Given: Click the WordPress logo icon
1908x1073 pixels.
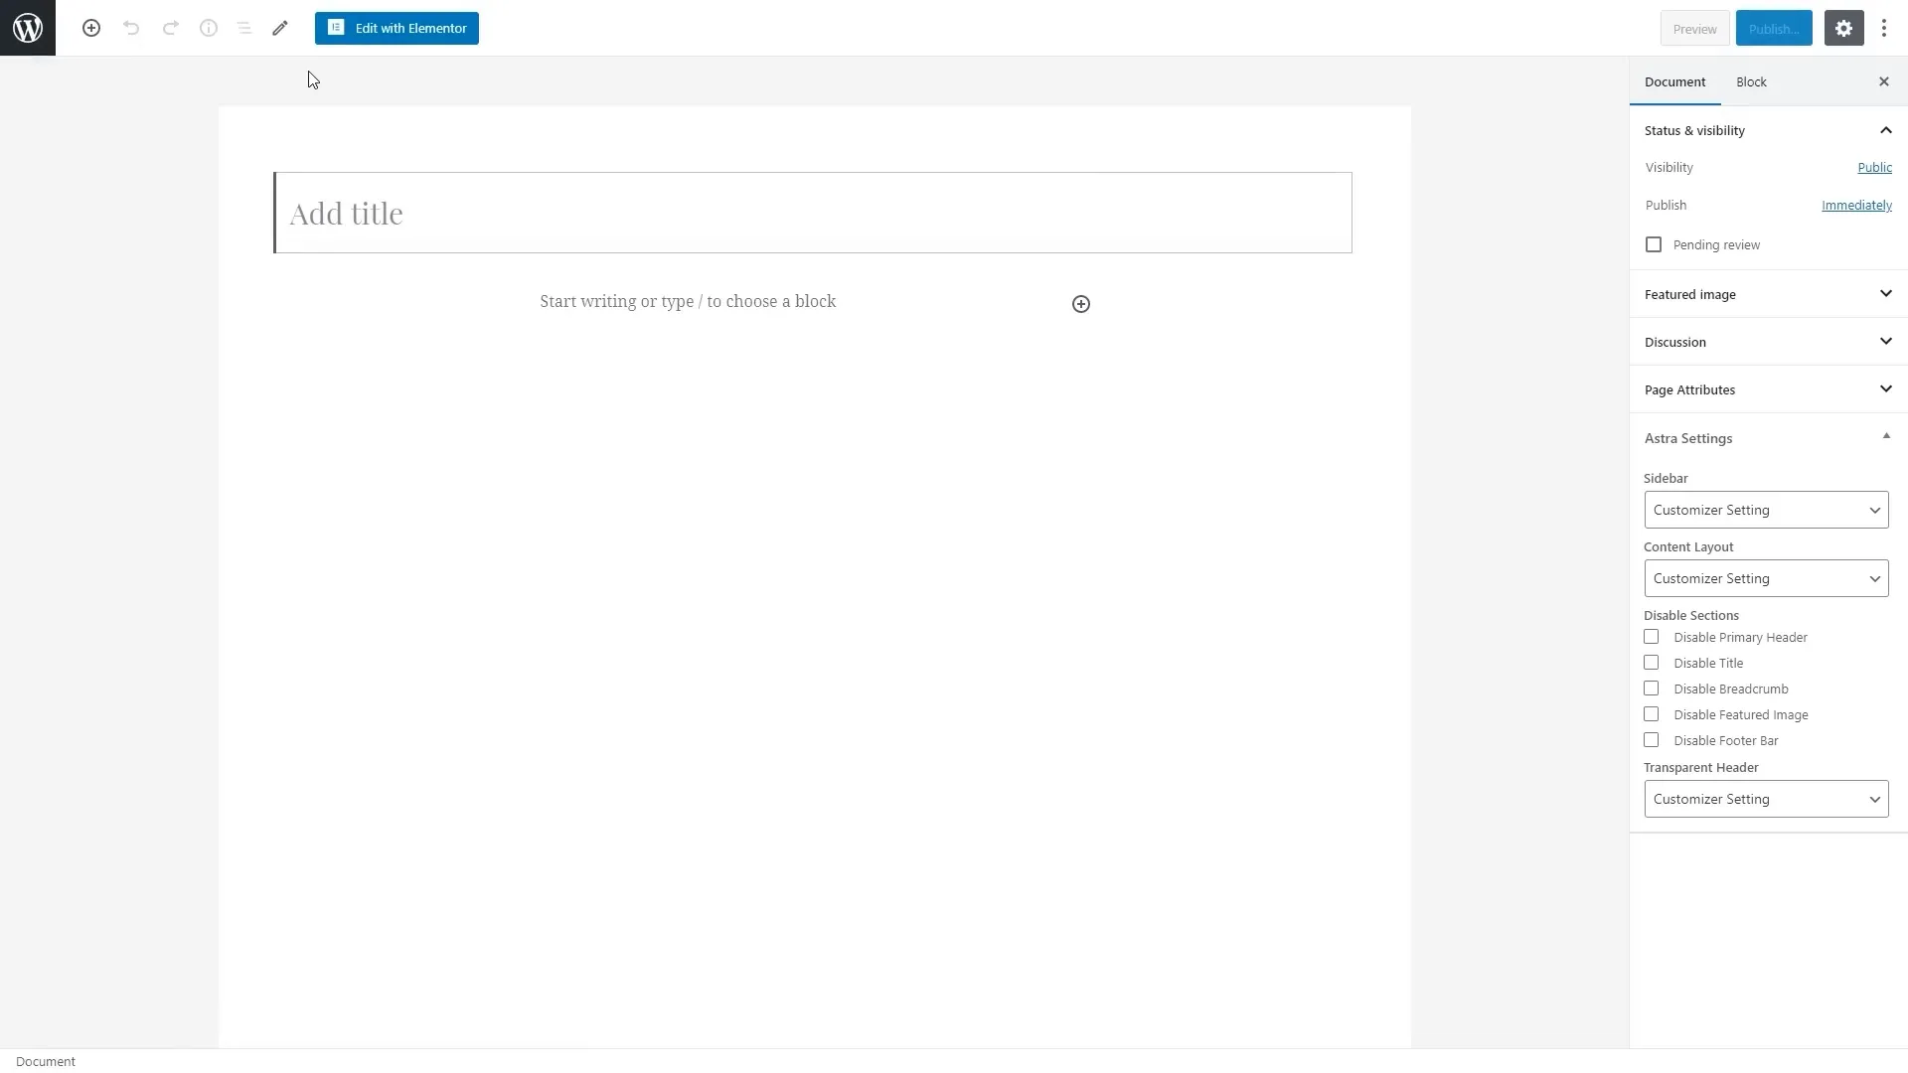Looking at the screenshot, I should click(x=28, y=28).
